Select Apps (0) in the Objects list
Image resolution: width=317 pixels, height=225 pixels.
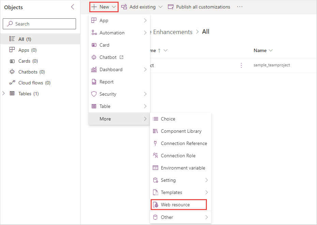coord(40,50)
